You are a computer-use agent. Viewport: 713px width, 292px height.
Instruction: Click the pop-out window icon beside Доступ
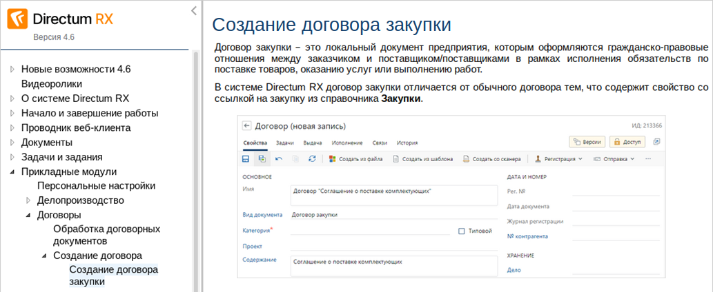(x=656, y=142)
